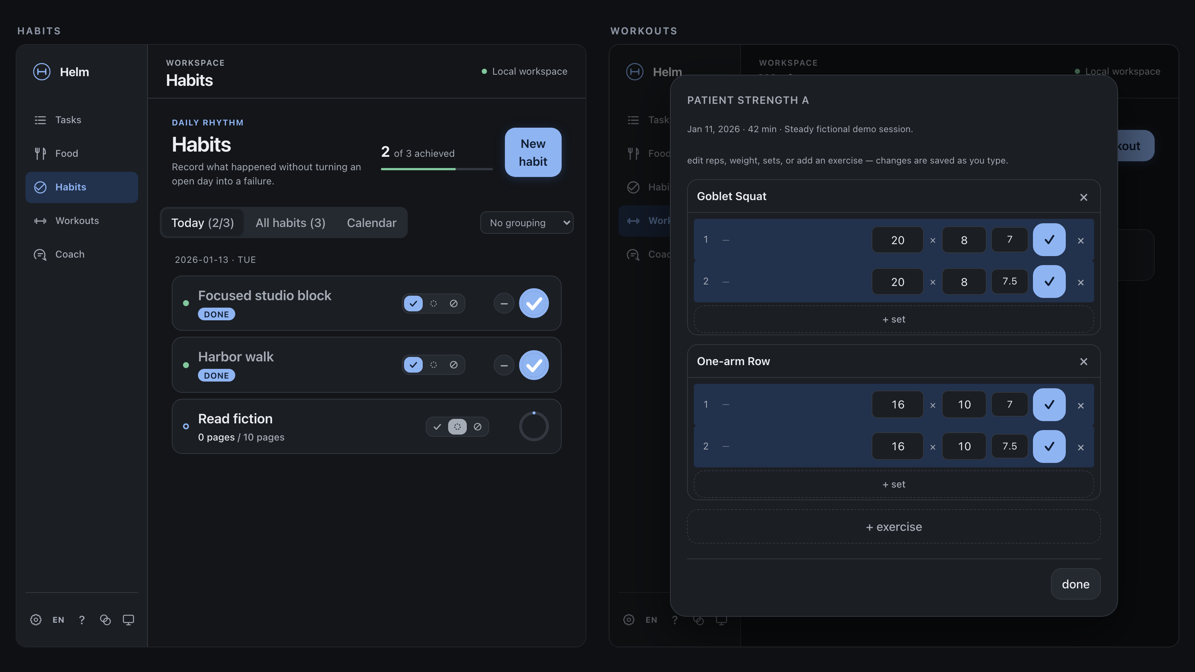This screenshot has width=1195, height=672.
Task: Toggle Goblet Squat set 1 completed check
Action: (1049, 240)
